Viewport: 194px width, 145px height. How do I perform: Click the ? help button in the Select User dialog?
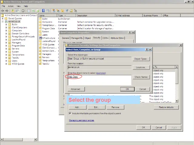147,50
